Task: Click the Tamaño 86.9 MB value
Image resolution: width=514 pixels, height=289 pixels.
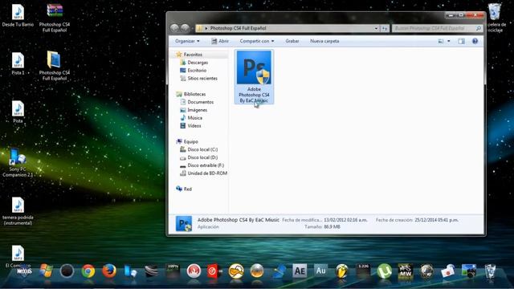Action: tap(332, 226)
